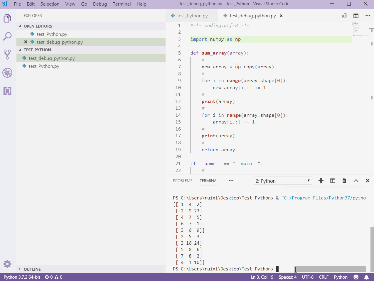
Task: Open test_Python.py under Open Editors
Action: (91, 34)
